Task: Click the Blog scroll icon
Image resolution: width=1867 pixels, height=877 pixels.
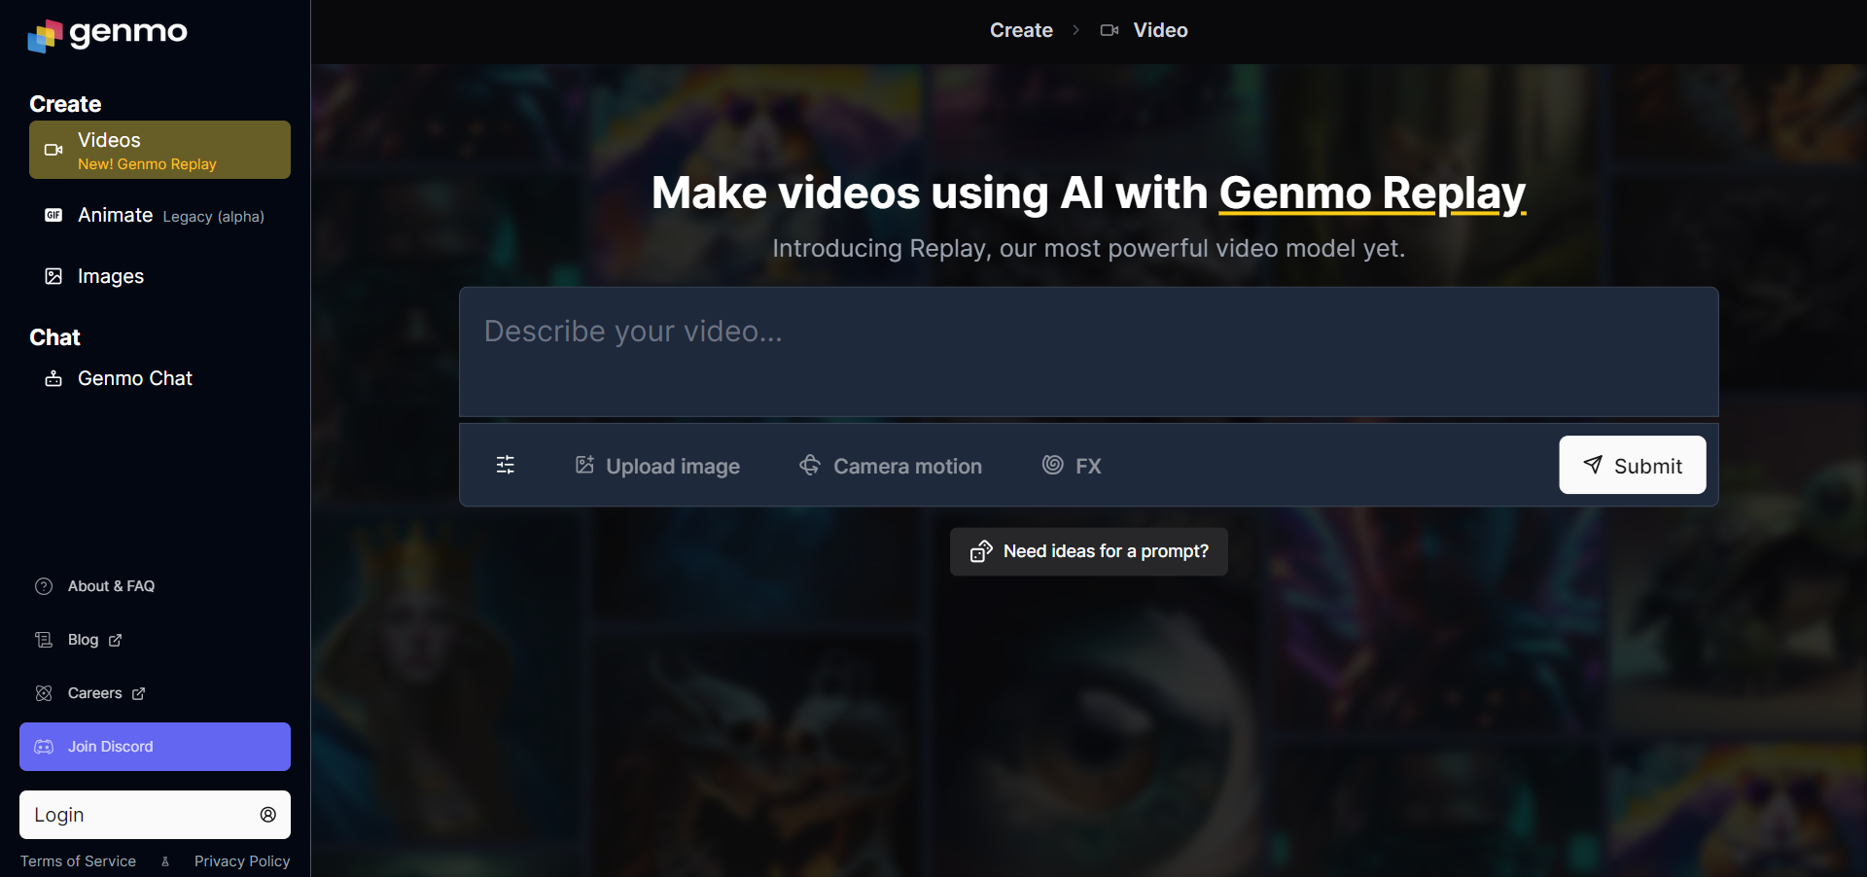Action: pyautogui.click(x=44, y=640)
